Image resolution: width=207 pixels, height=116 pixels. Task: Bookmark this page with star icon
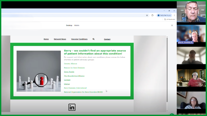pyautogui.click(x=147, y=15)
